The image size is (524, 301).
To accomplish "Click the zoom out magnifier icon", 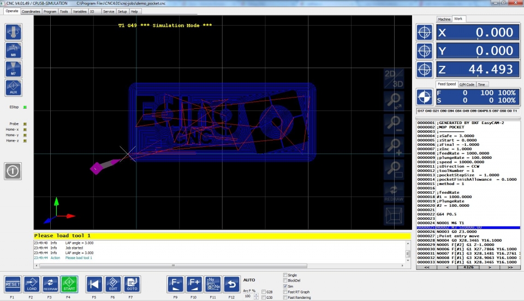I will point(394,124).
